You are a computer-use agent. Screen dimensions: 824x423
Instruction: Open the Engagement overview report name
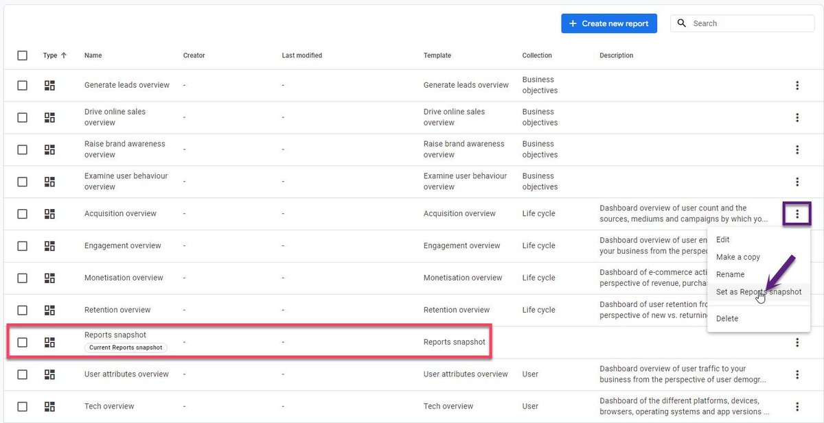point(123,246)
